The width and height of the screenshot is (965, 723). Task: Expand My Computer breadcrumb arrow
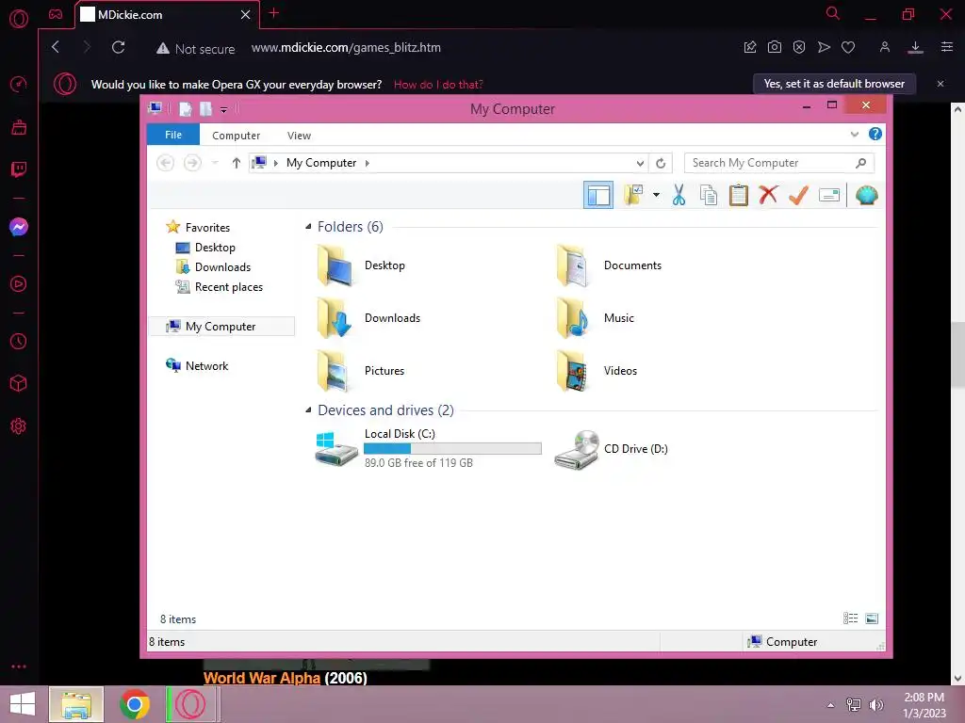368,163
